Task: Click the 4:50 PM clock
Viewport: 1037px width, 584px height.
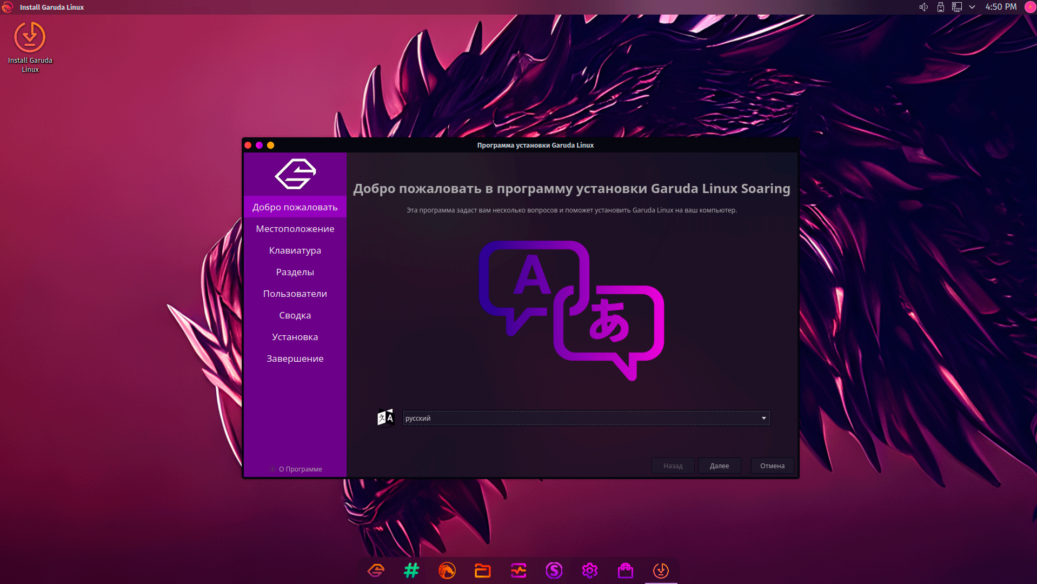Action: [1001, 7]
